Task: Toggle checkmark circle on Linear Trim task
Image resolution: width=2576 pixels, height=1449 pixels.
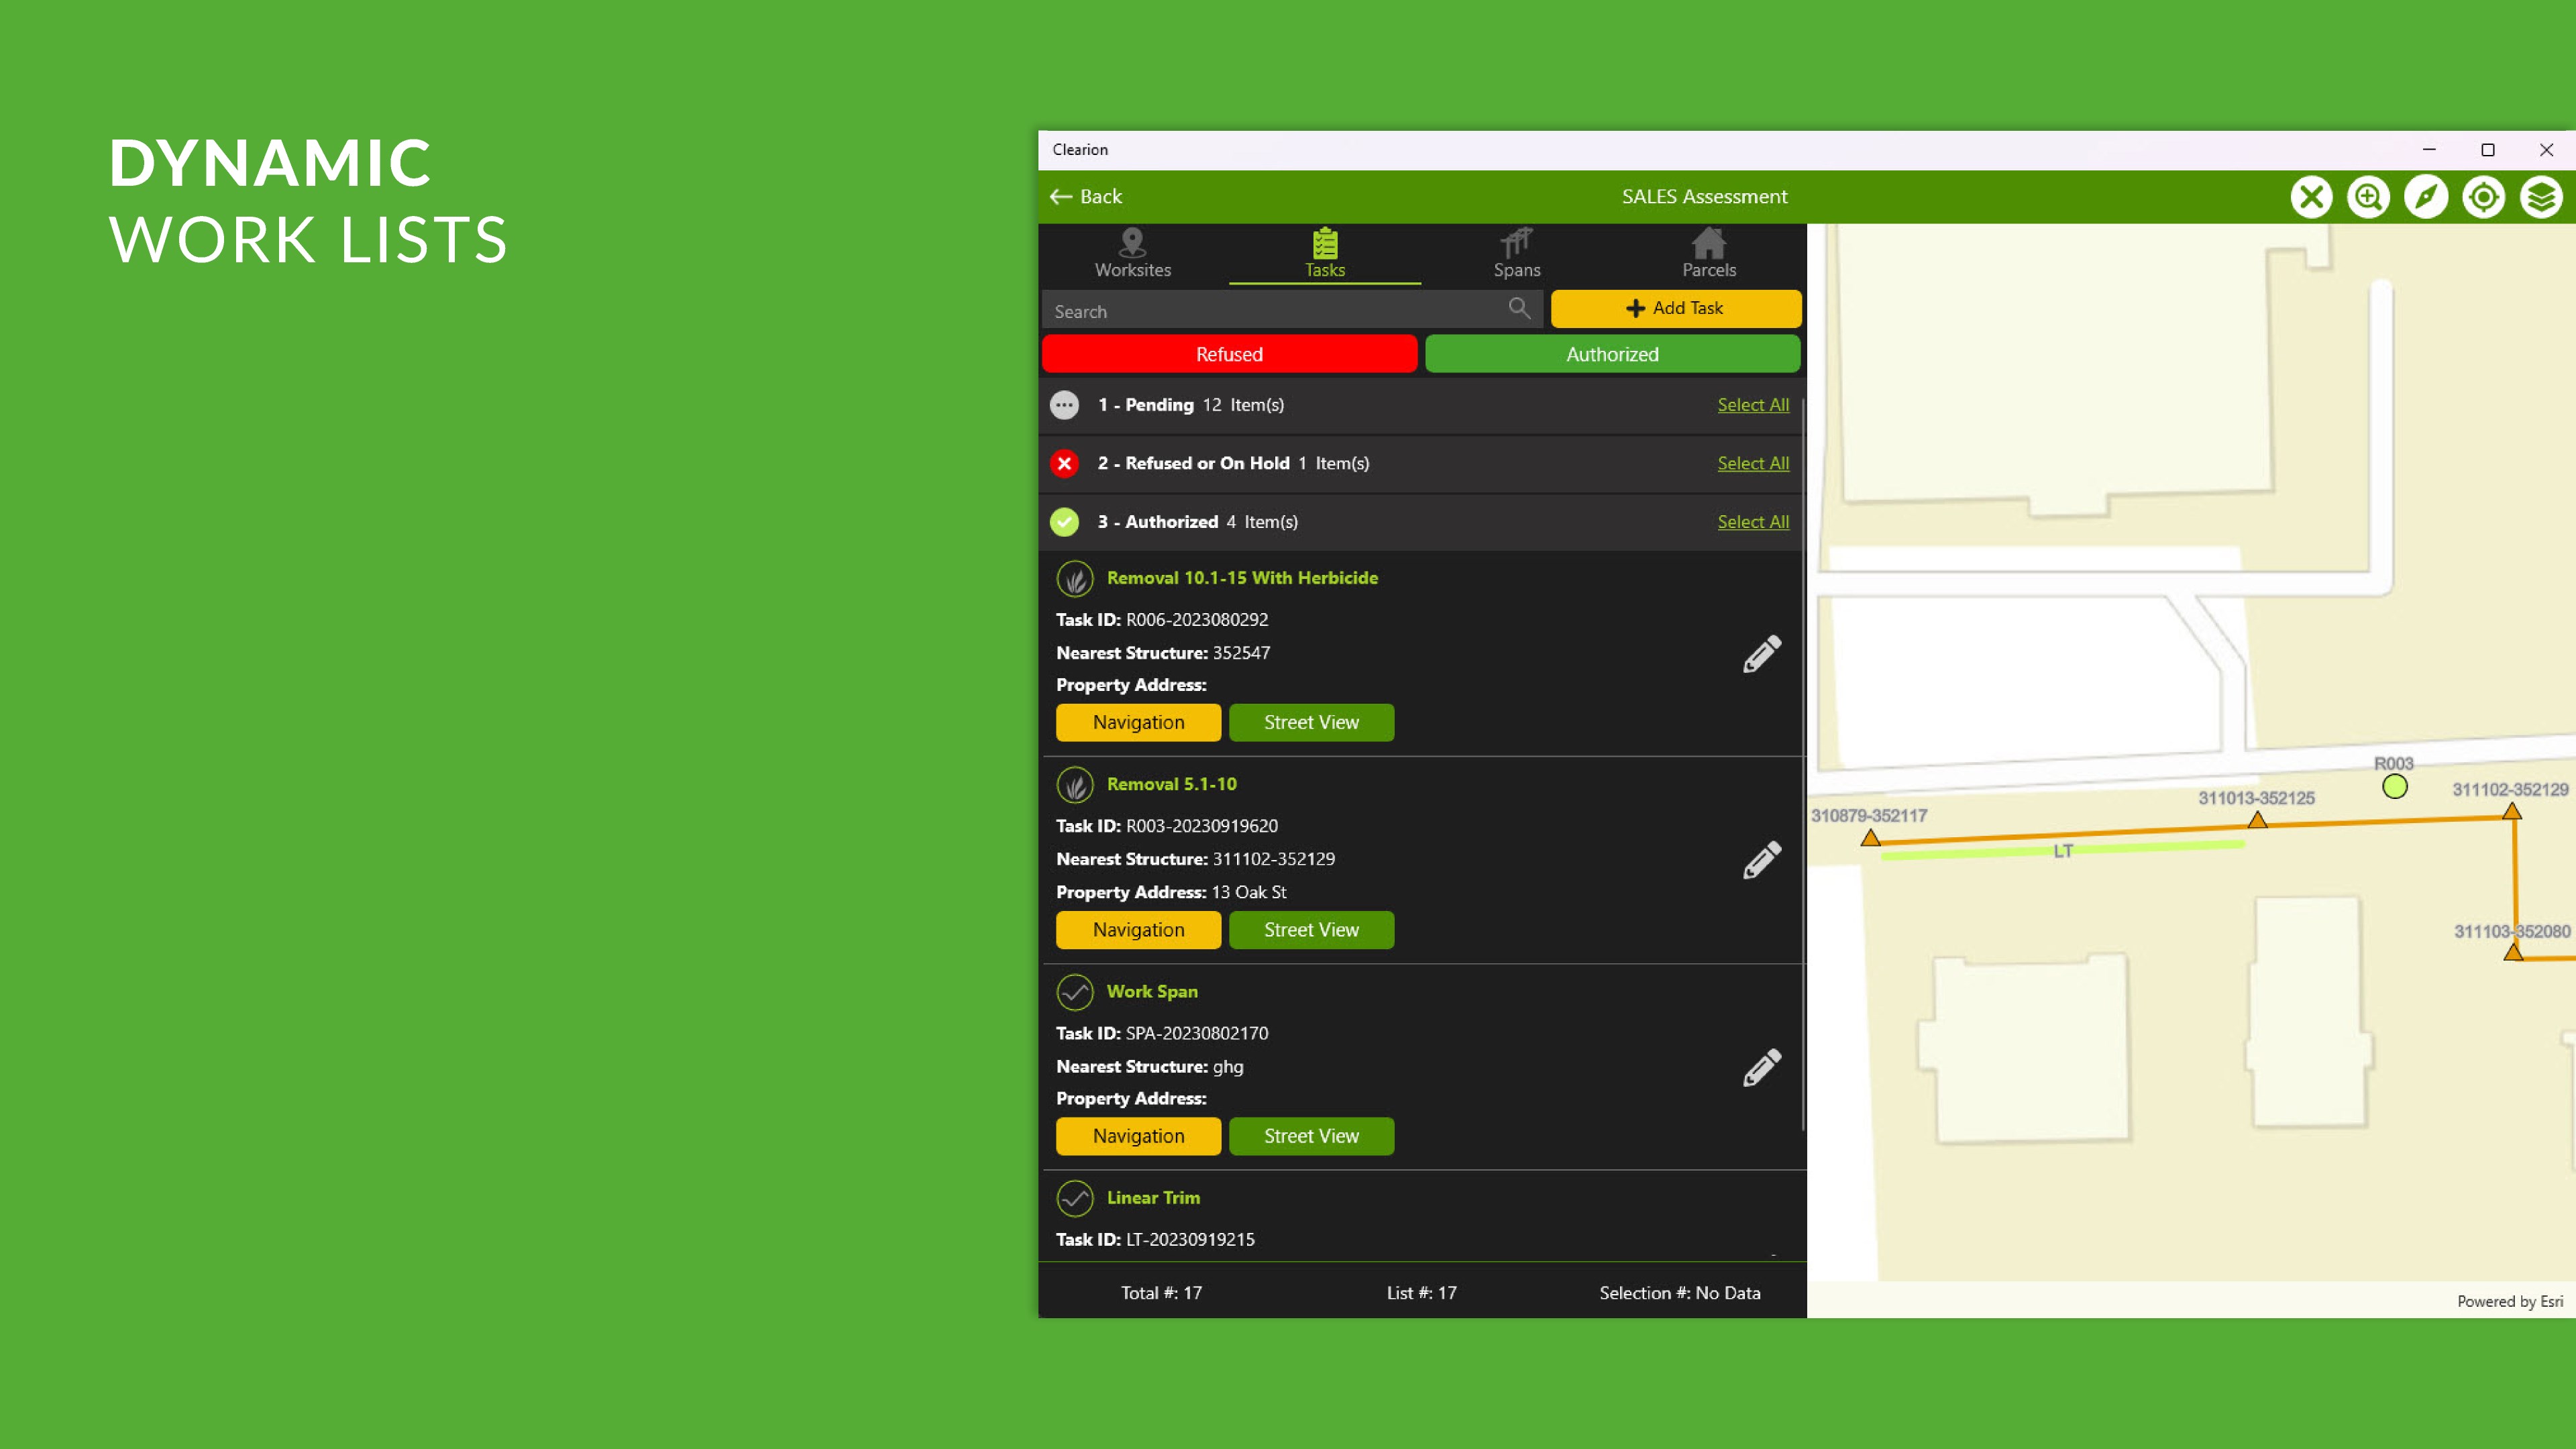Action: tap(1074, 1198)
